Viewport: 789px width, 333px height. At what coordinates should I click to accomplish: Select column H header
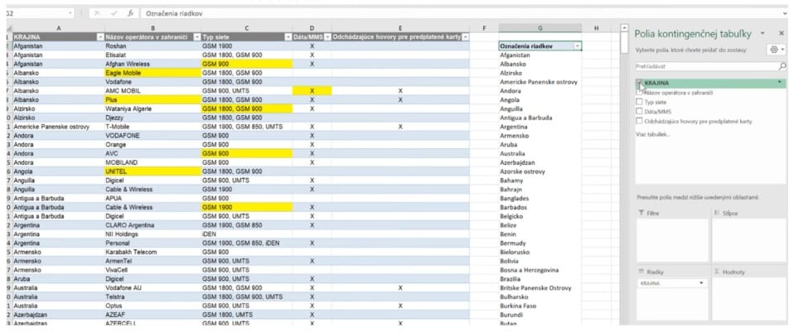pos(596,28)
